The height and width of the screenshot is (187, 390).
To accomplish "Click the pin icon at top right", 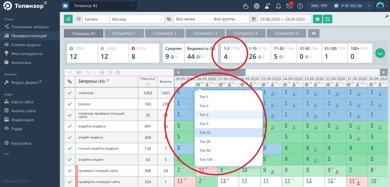I will [x=387, y=16].
